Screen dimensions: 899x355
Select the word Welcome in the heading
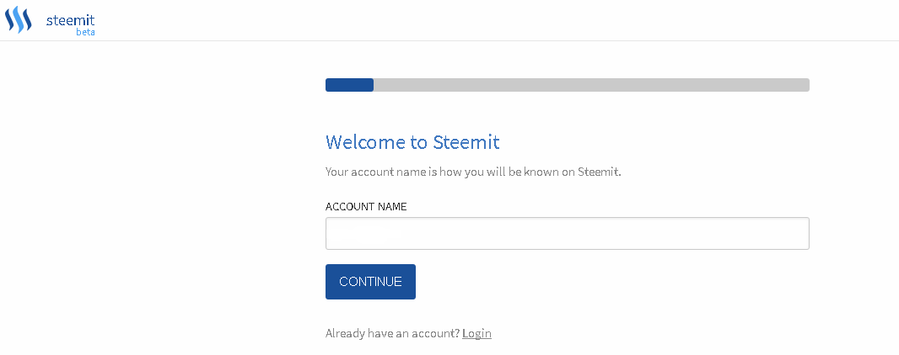366,142
